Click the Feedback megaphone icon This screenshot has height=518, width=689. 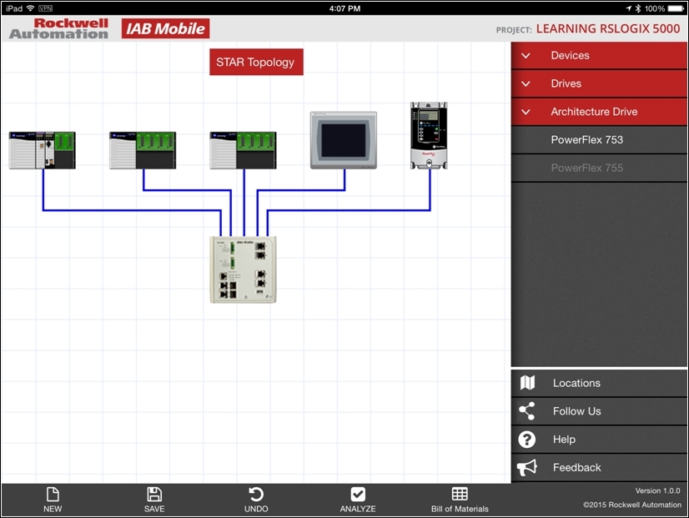(x=527, y=468)
